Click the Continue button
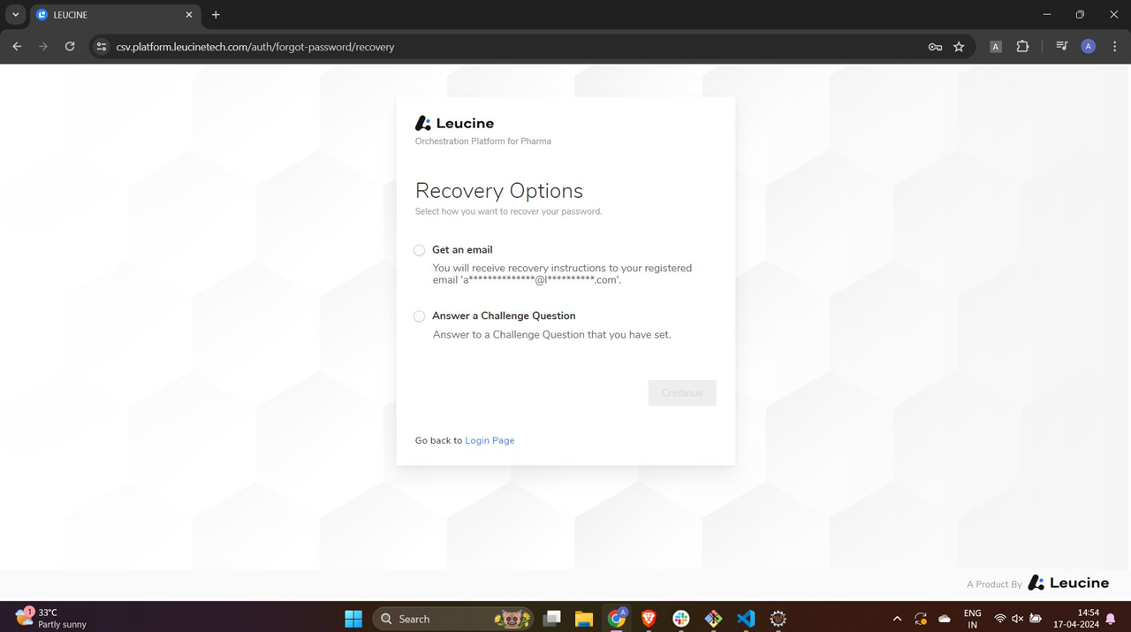This screenshot has width=1131, height=632. pos(682,393)
